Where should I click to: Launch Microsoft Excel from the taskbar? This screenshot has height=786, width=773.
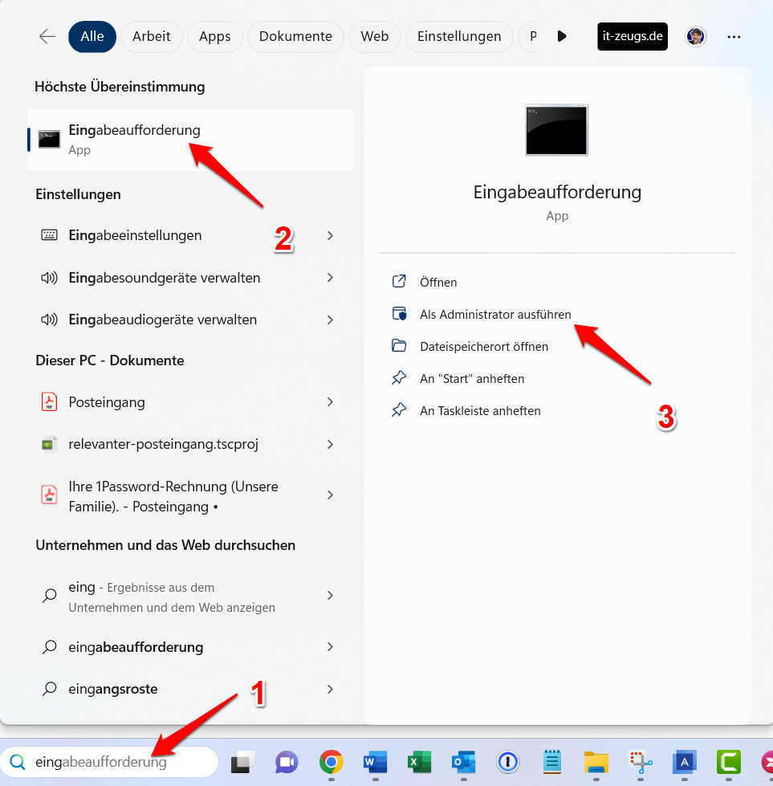pos(420,762)
